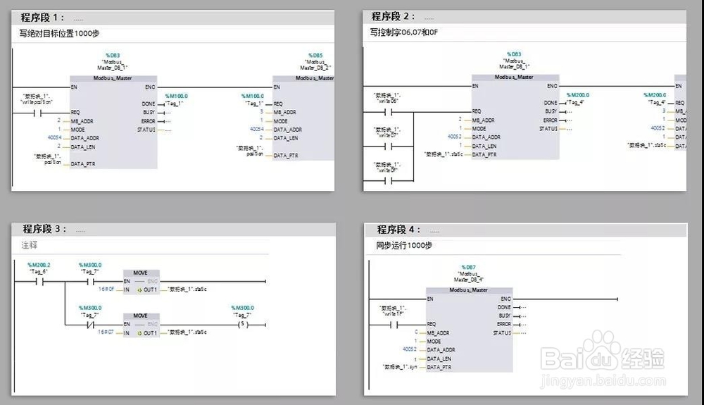The image size is (704, 405).
Task: Click the STATUS output pin in 程序段 4
Action: (x=502, y=333)
